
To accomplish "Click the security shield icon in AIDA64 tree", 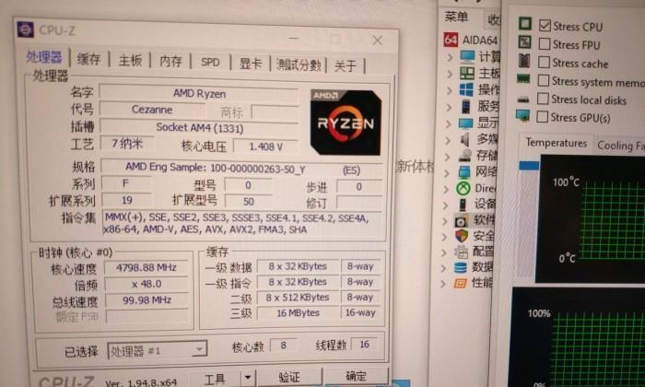I will pos(462,236).
